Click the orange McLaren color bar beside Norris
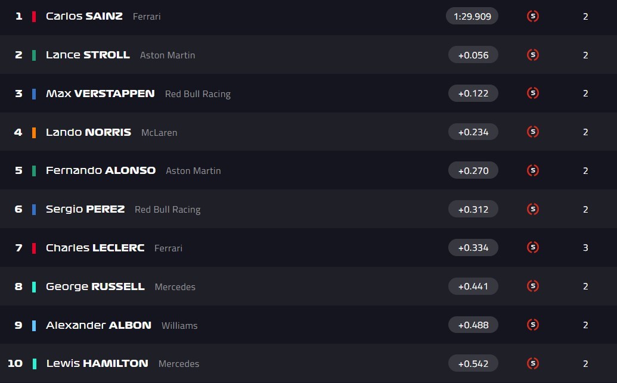The width and height of the screenshot is (617, 383). click(x=34, y=132)
